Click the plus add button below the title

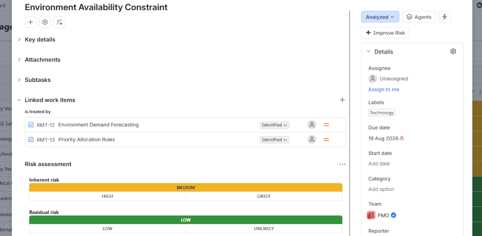point(30,22)
